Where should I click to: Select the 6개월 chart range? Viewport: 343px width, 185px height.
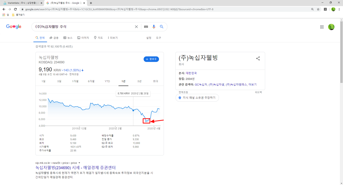[x=91, y=81]
